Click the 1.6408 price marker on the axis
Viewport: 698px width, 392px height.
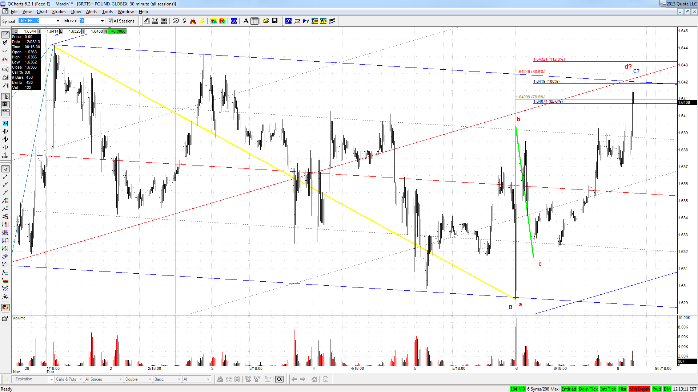[687, 102]
